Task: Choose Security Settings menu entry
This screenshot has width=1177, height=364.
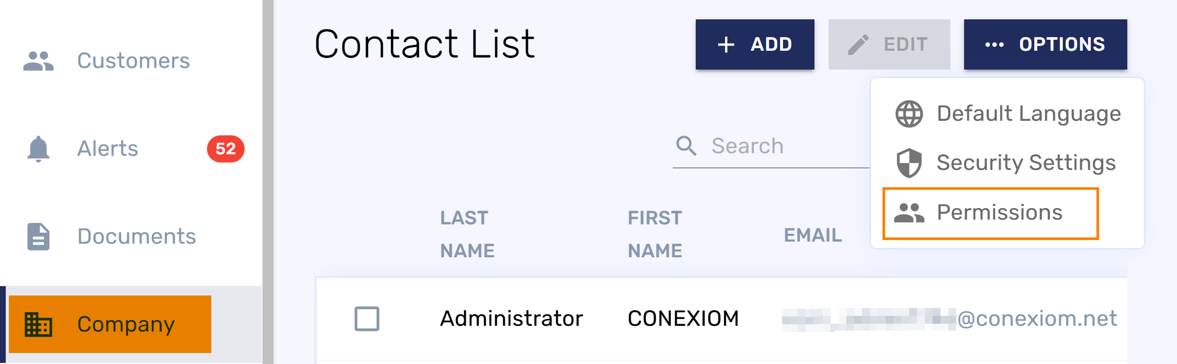Action: click(x=1026, y=163)
